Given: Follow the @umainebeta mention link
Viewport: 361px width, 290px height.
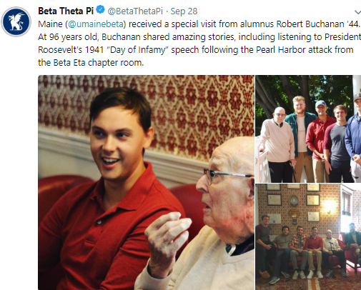Looking at the screenshot, I should coord(96,24).
